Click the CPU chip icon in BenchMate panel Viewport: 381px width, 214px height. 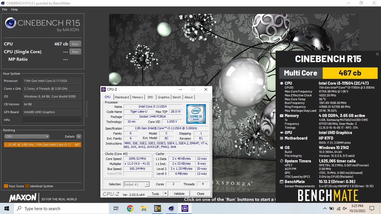click(281, 83)
